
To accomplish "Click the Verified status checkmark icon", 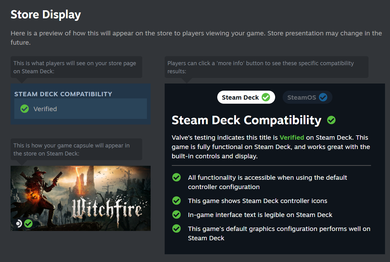I will coord(25,109).
